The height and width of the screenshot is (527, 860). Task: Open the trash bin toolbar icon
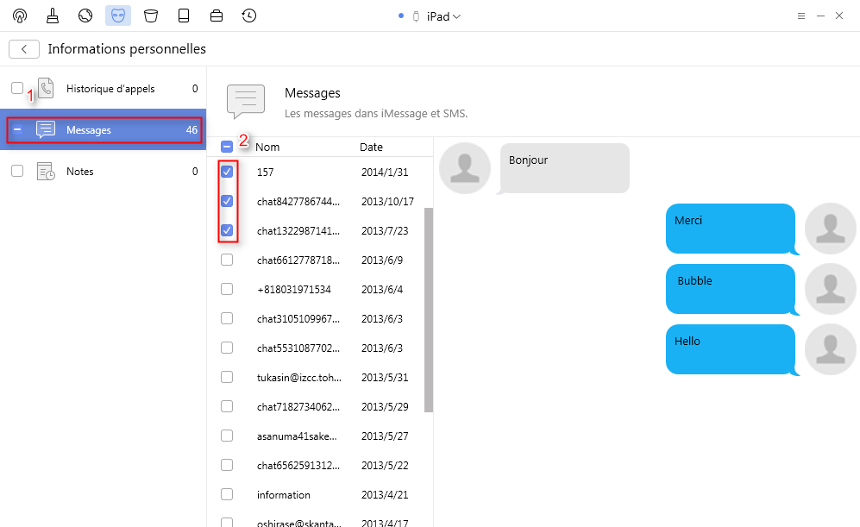coord(151,16)
